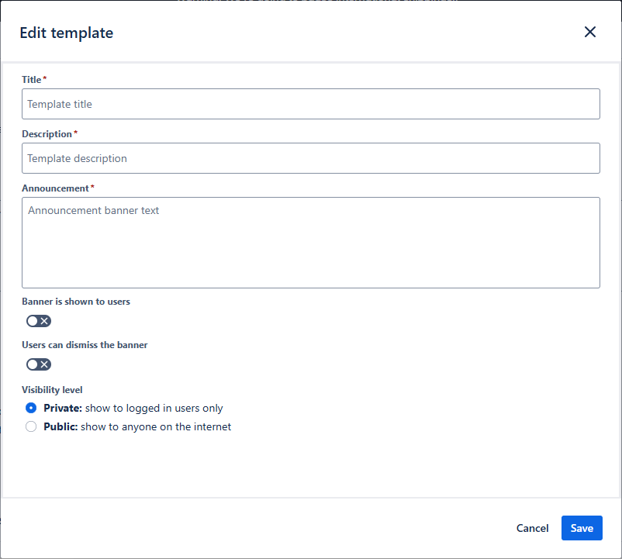The height and width of the screenshot is (559, 622).
Task: Save the template
Action: click(581, 528)
